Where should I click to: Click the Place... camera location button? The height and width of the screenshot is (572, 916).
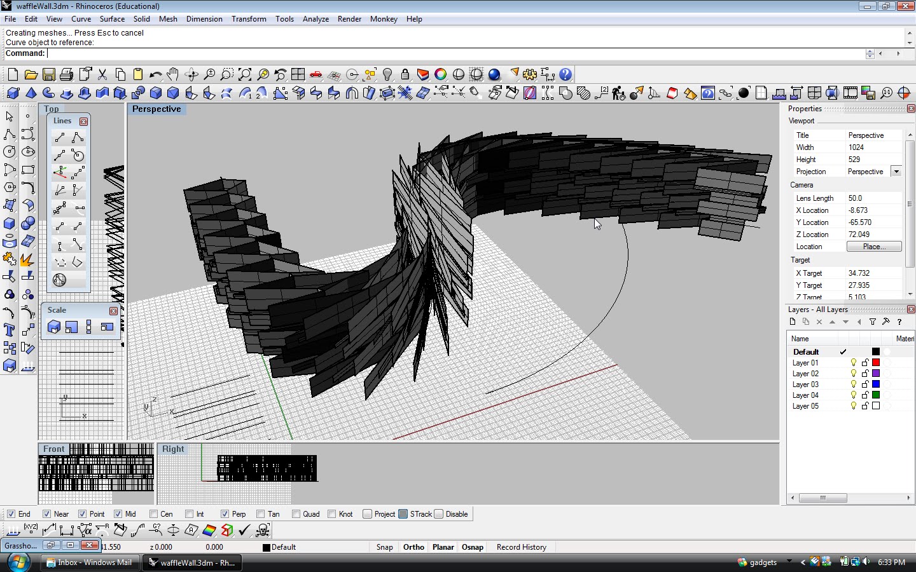[x=873, y=247]
